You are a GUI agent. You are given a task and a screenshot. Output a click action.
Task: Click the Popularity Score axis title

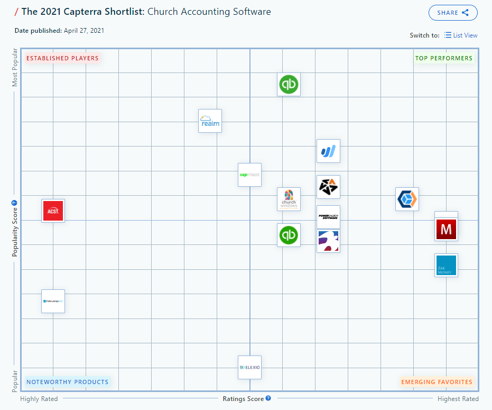pos(14,232)
